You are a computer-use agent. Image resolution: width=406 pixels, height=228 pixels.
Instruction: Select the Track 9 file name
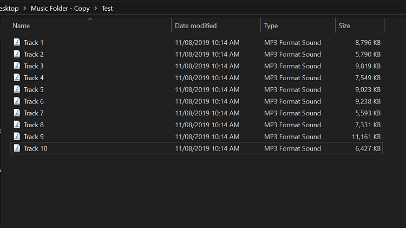34,137
